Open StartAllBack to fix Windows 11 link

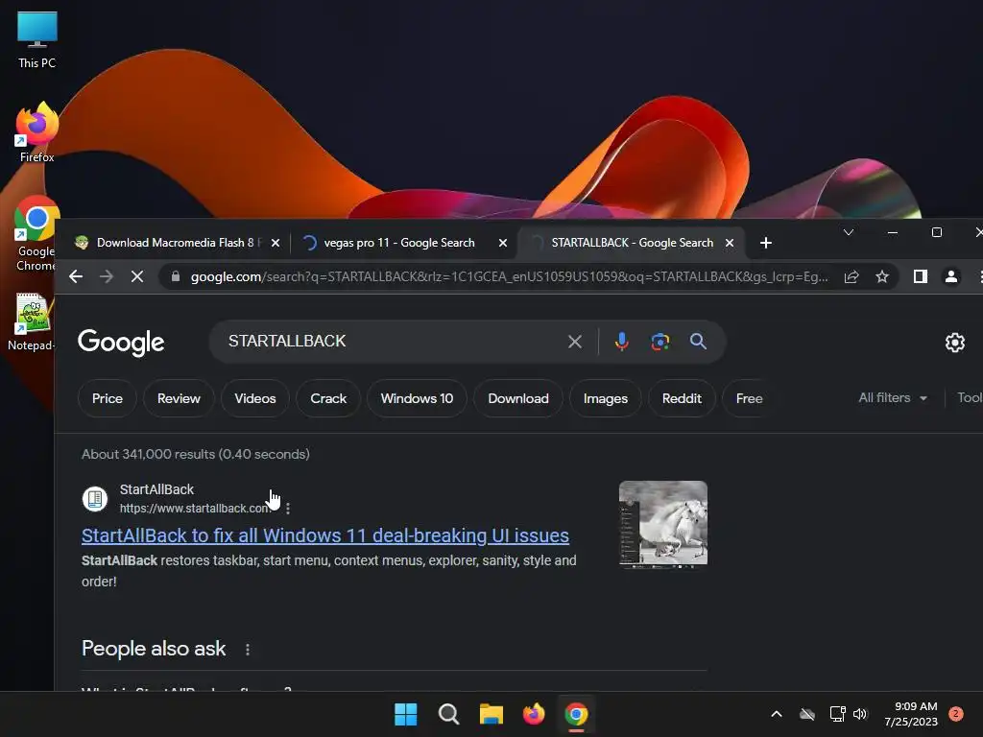tap(325, 535)
